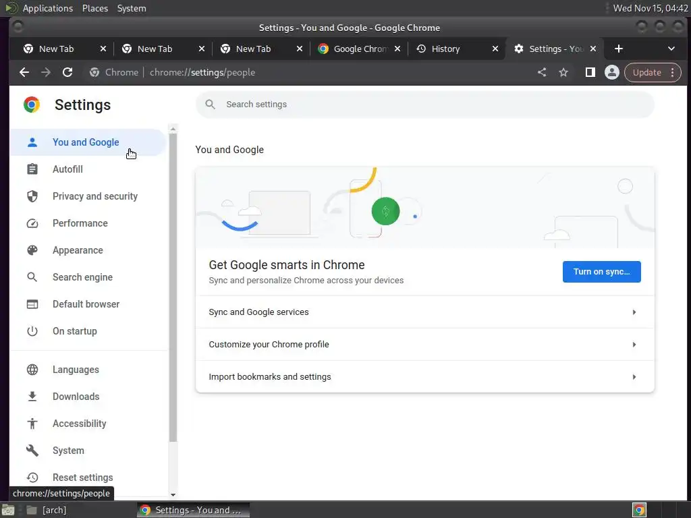Expand Sync and Google services row
691x518 pixels.
(425, 312)
